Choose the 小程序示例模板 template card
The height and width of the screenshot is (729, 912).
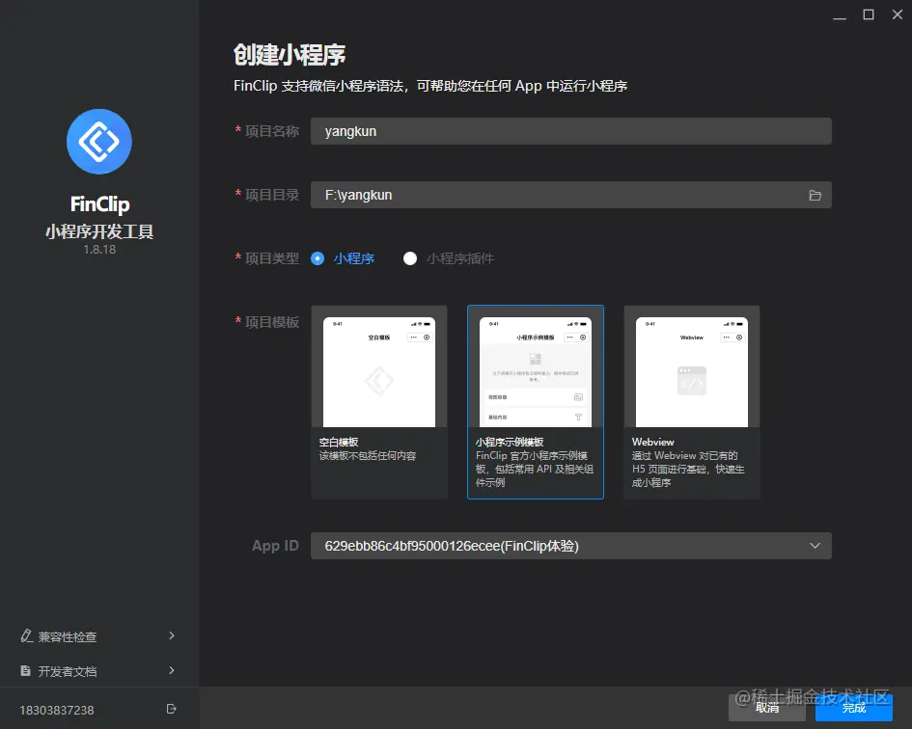coord(535,402)
